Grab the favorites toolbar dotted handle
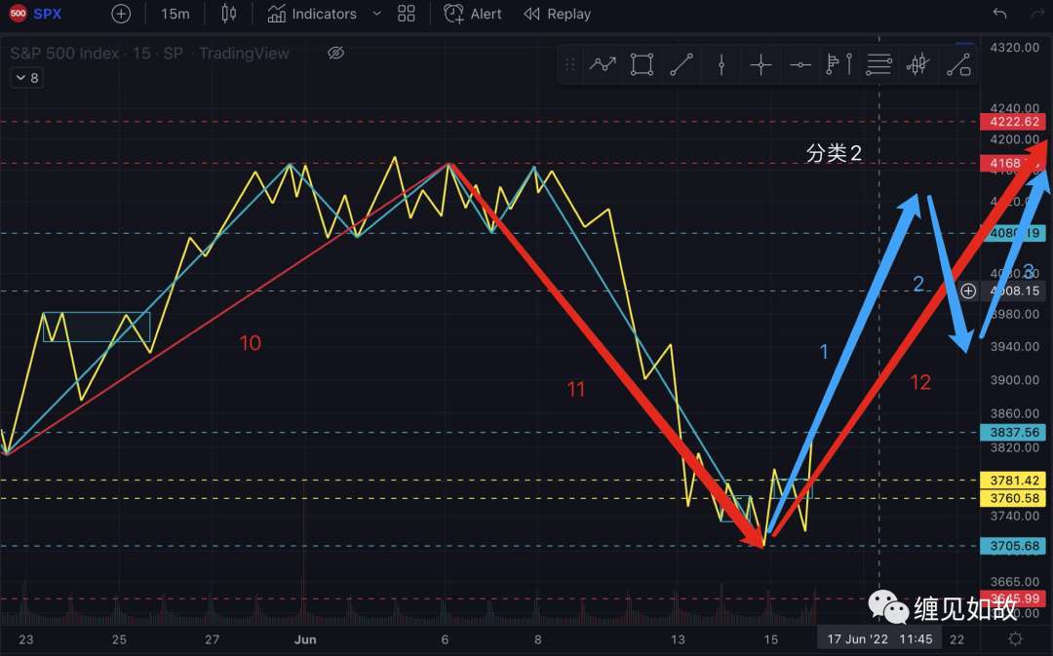The image size is (1053, 656). (569, 65)
